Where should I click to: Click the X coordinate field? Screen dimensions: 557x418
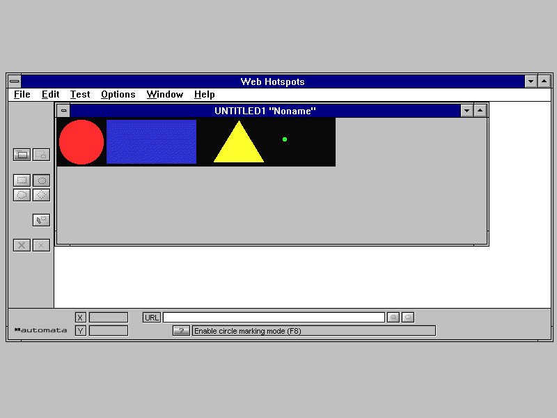coord(108,318)
